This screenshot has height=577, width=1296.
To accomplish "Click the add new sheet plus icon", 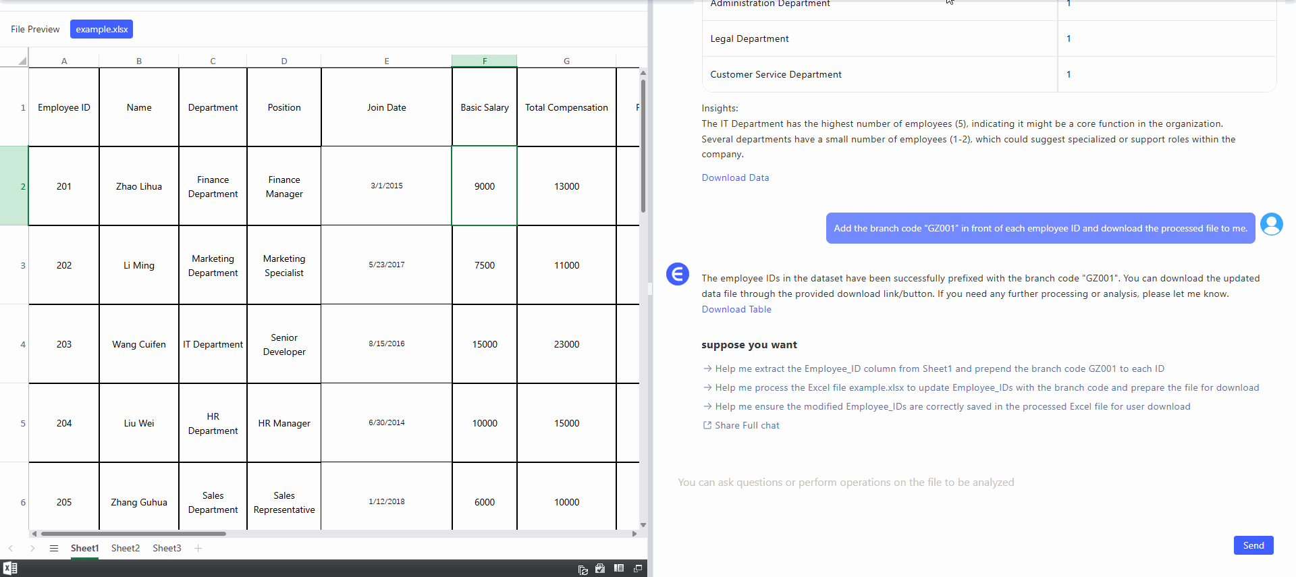I will pyautogui.click(x=198, y=548).
